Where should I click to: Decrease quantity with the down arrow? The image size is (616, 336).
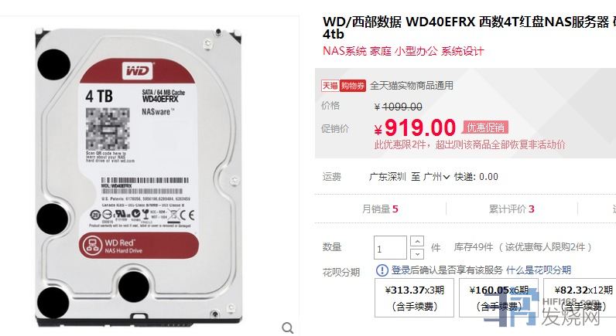tap(417, 254)
